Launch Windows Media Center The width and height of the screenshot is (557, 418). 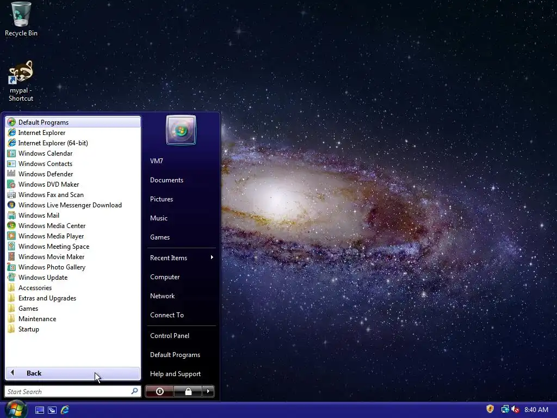click(x=73, y=225)
